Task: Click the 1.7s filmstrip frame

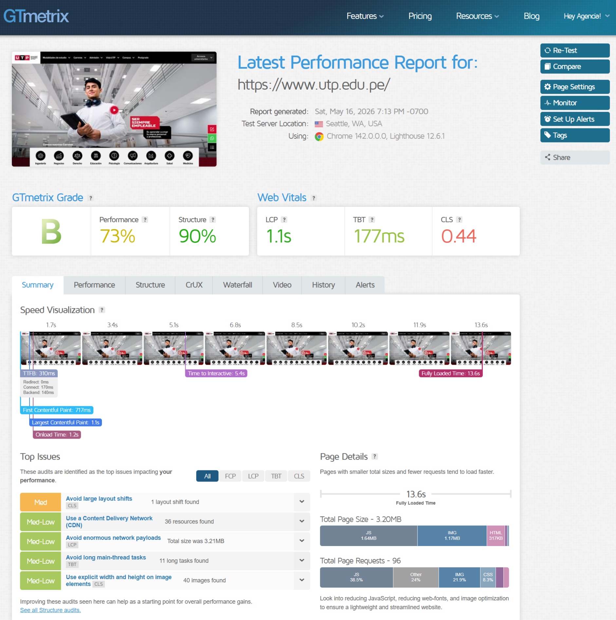Action: click(x=51, y=348)
